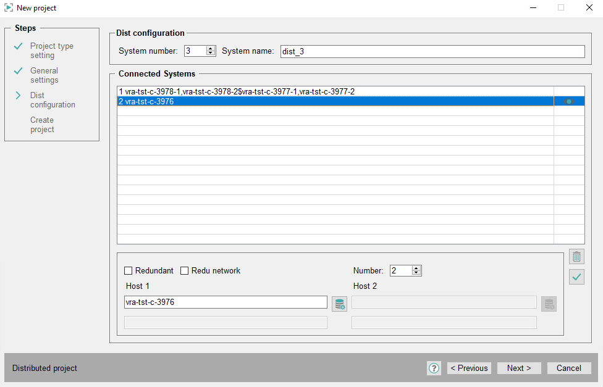Click the Previous button
This screenshot has height=387, width=603.
click(469, 368)
